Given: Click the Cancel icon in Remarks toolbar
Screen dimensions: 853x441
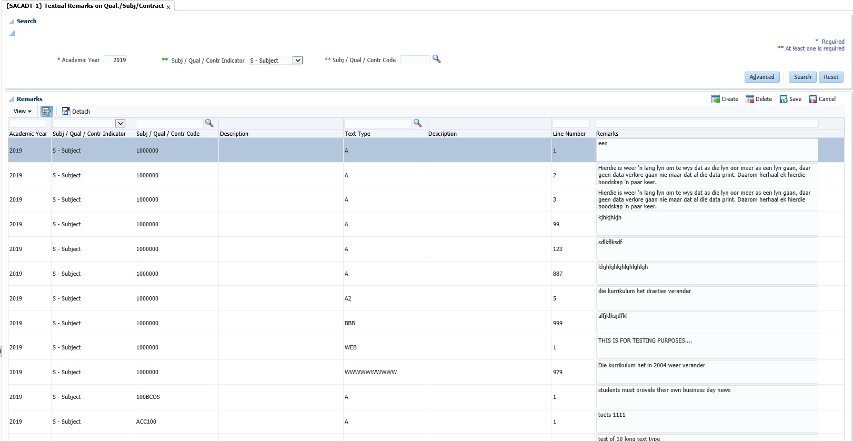Looking at the screenshot, I should tap(813, 99).
